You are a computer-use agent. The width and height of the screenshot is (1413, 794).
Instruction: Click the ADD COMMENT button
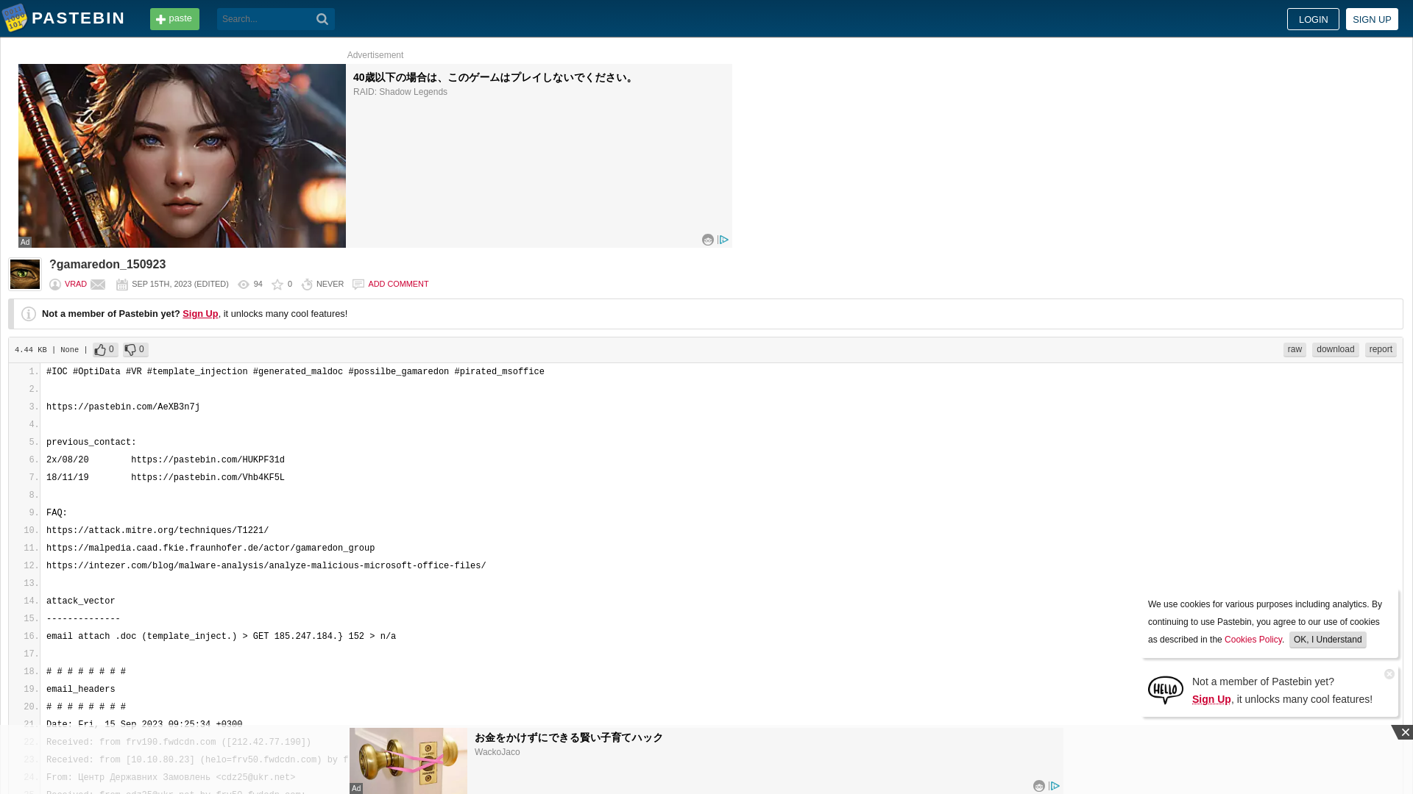tap(398, 284)
